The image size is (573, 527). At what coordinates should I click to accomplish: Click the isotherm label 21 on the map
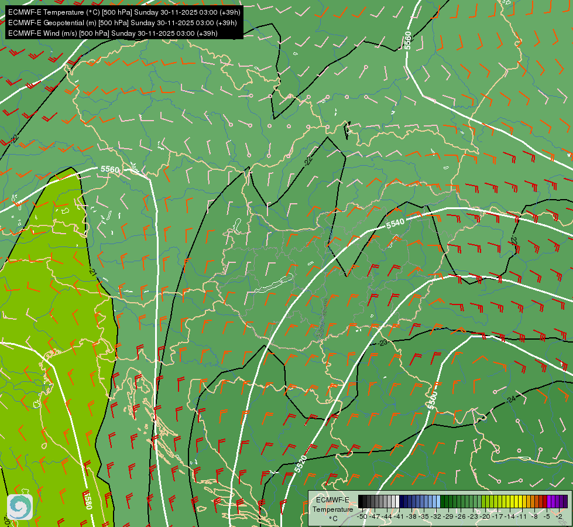[x=93, y=272]
